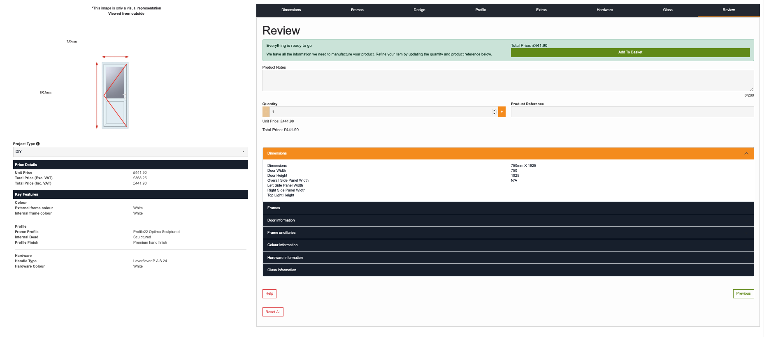
Task: Click into the Product Notes text area
Action: point(508,81)
